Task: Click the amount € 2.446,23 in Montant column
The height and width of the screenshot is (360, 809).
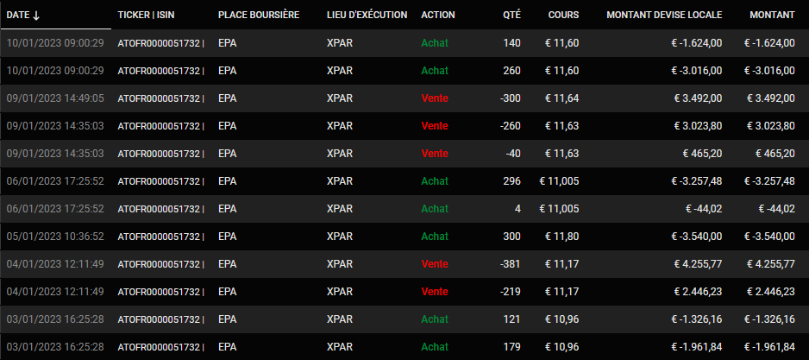Action: (771, 292)
